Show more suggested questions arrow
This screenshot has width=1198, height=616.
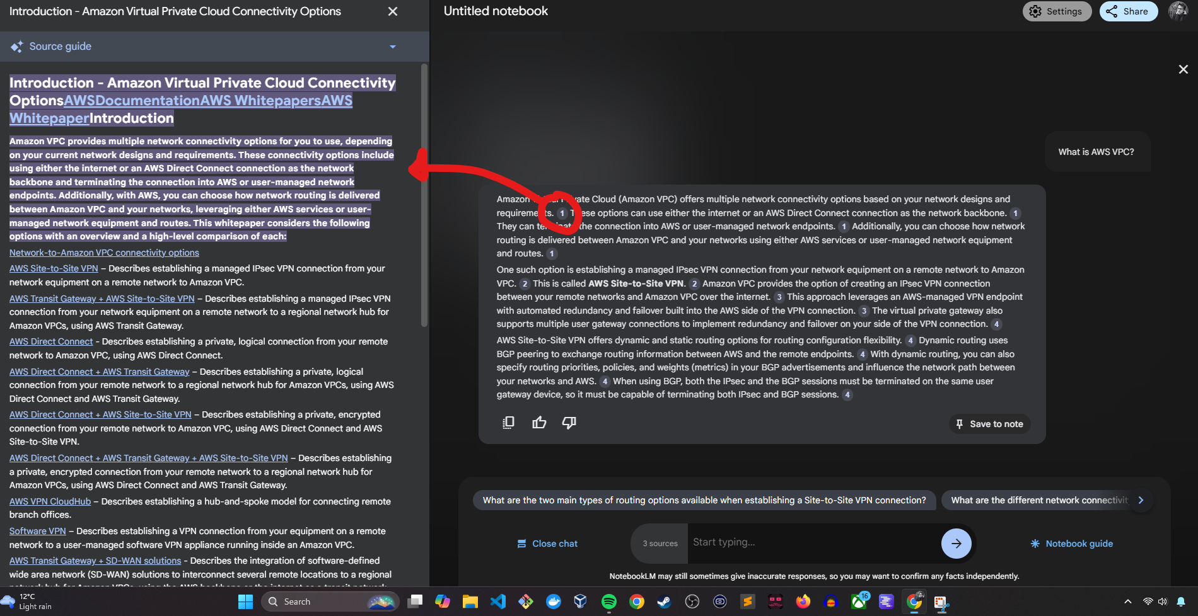pyautogui.click(x=1141, y=500)
